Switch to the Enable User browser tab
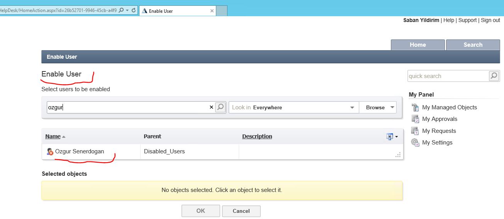This screenshot has height=219, width=504. point(177,11)
